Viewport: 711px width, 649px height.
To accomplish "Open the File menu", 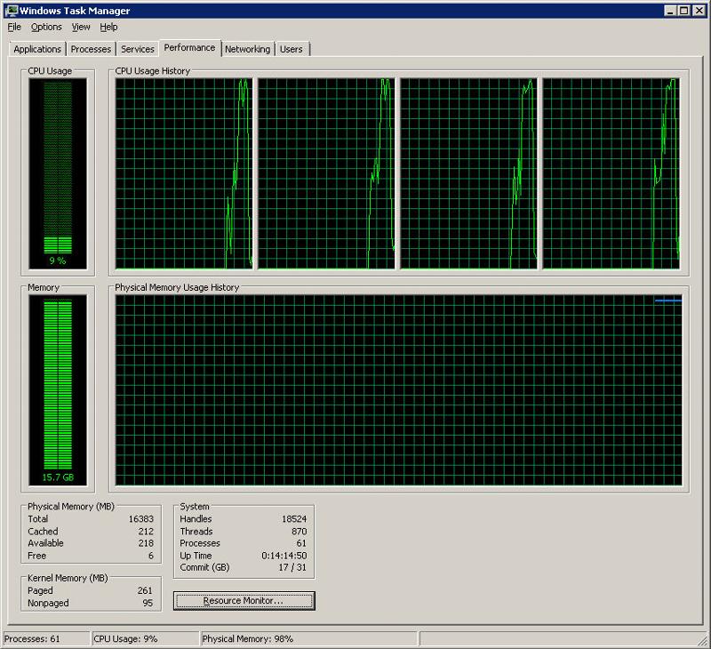I will [x=14, y=28].
